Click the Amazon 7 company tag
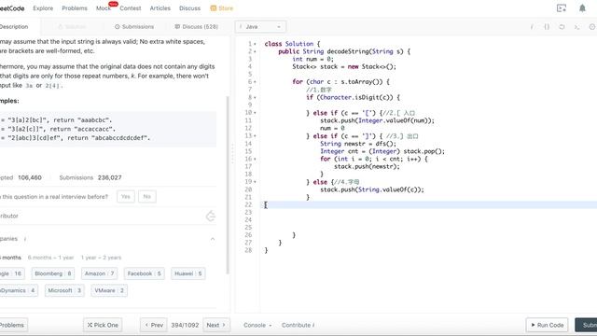 pos(100,273)
